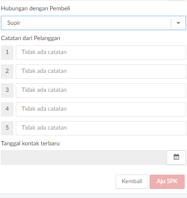This screenshot has height=198, width=187.
Task: Focus customer note field number 5
Action: pos(101,128)
